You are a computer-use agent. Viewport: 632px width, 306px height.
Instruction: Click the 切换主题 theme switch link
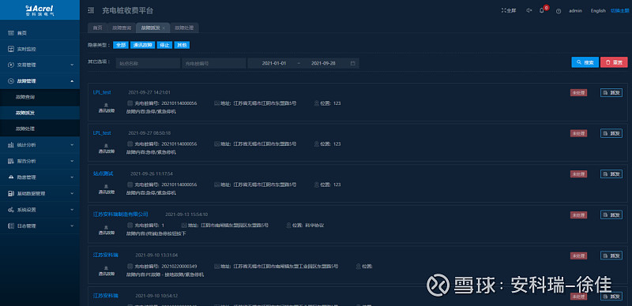click(619, 11)
